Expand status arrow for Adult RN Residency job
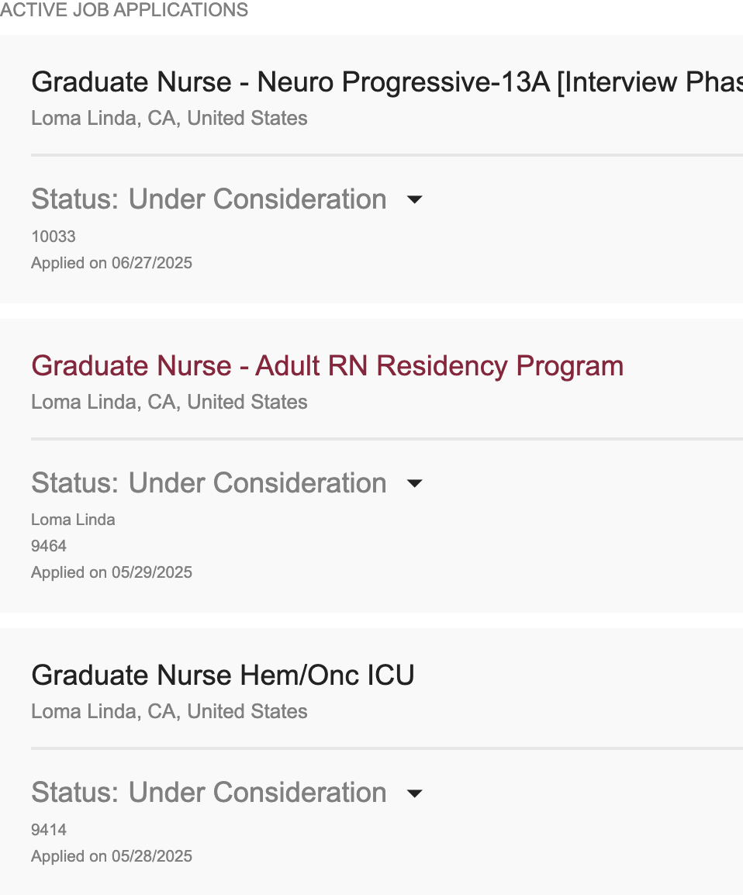Screen dimensions: 743x895 click(x=414, y=483)
